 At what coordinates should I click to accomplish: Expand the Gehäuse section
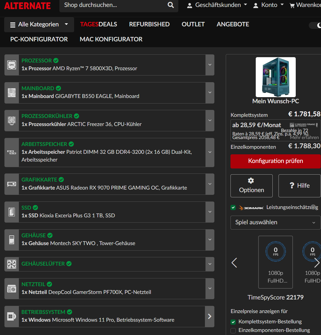210,240
